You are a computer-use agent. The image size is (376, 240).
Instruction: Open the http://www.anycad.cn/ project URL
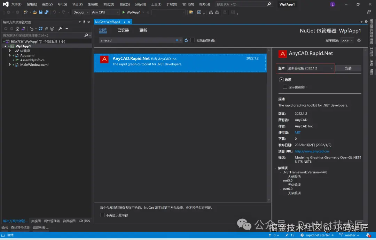point(312,151)
